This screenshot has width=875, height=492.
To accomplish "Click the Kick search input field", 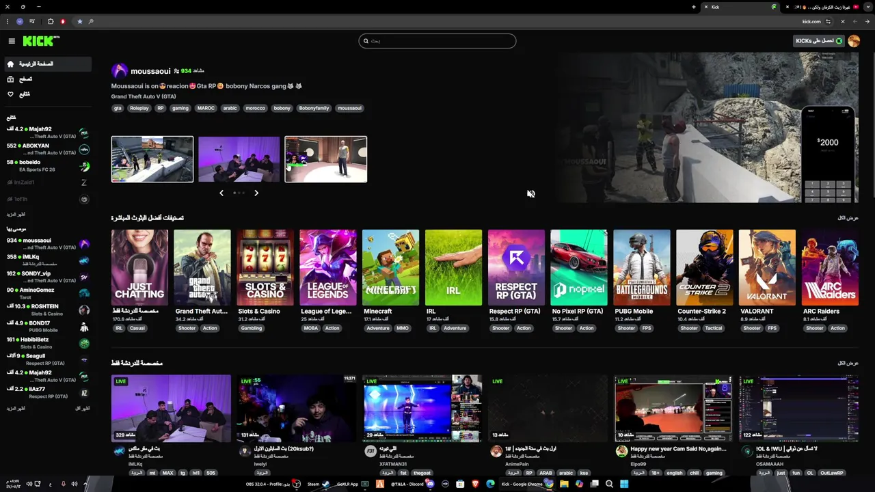I will 437,41.
